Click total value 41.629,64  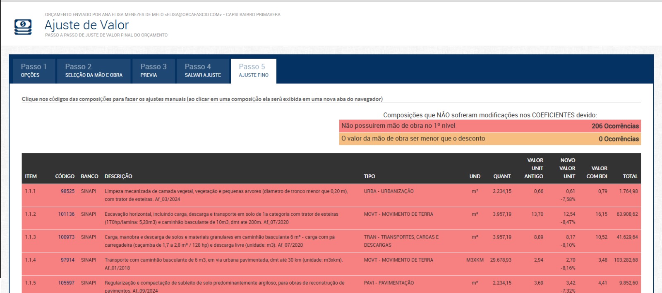click(x=627, y=237)
